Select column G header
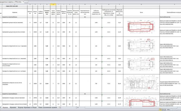 coord(47,5)
